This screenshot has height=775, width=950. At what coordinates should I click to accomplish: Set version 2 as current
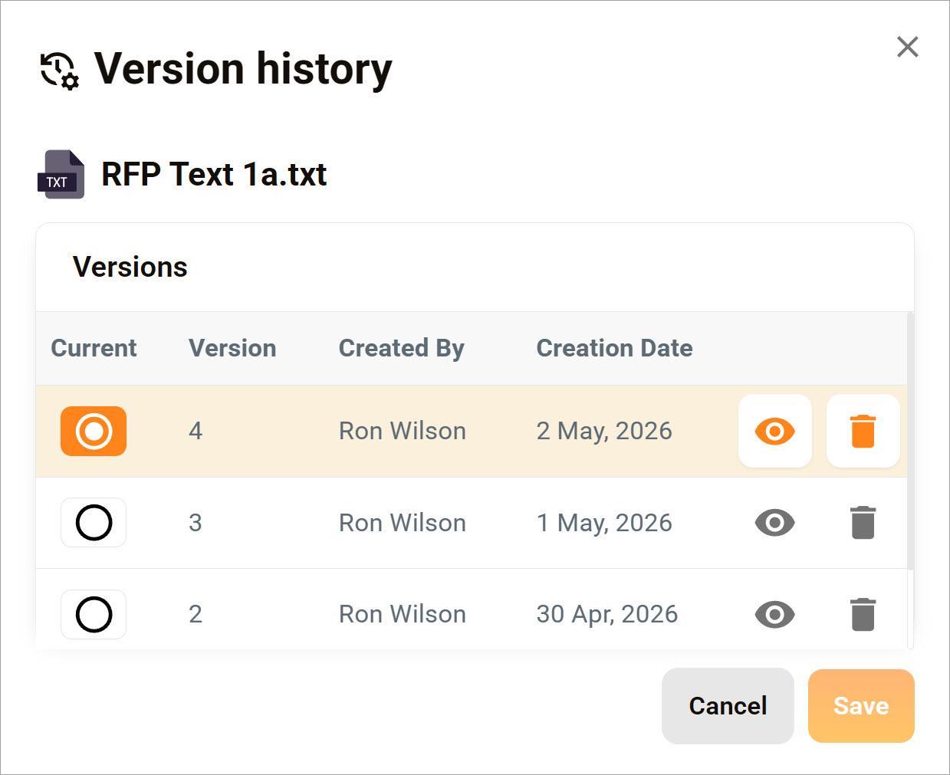pyautogui.click(x=94, y=614)
